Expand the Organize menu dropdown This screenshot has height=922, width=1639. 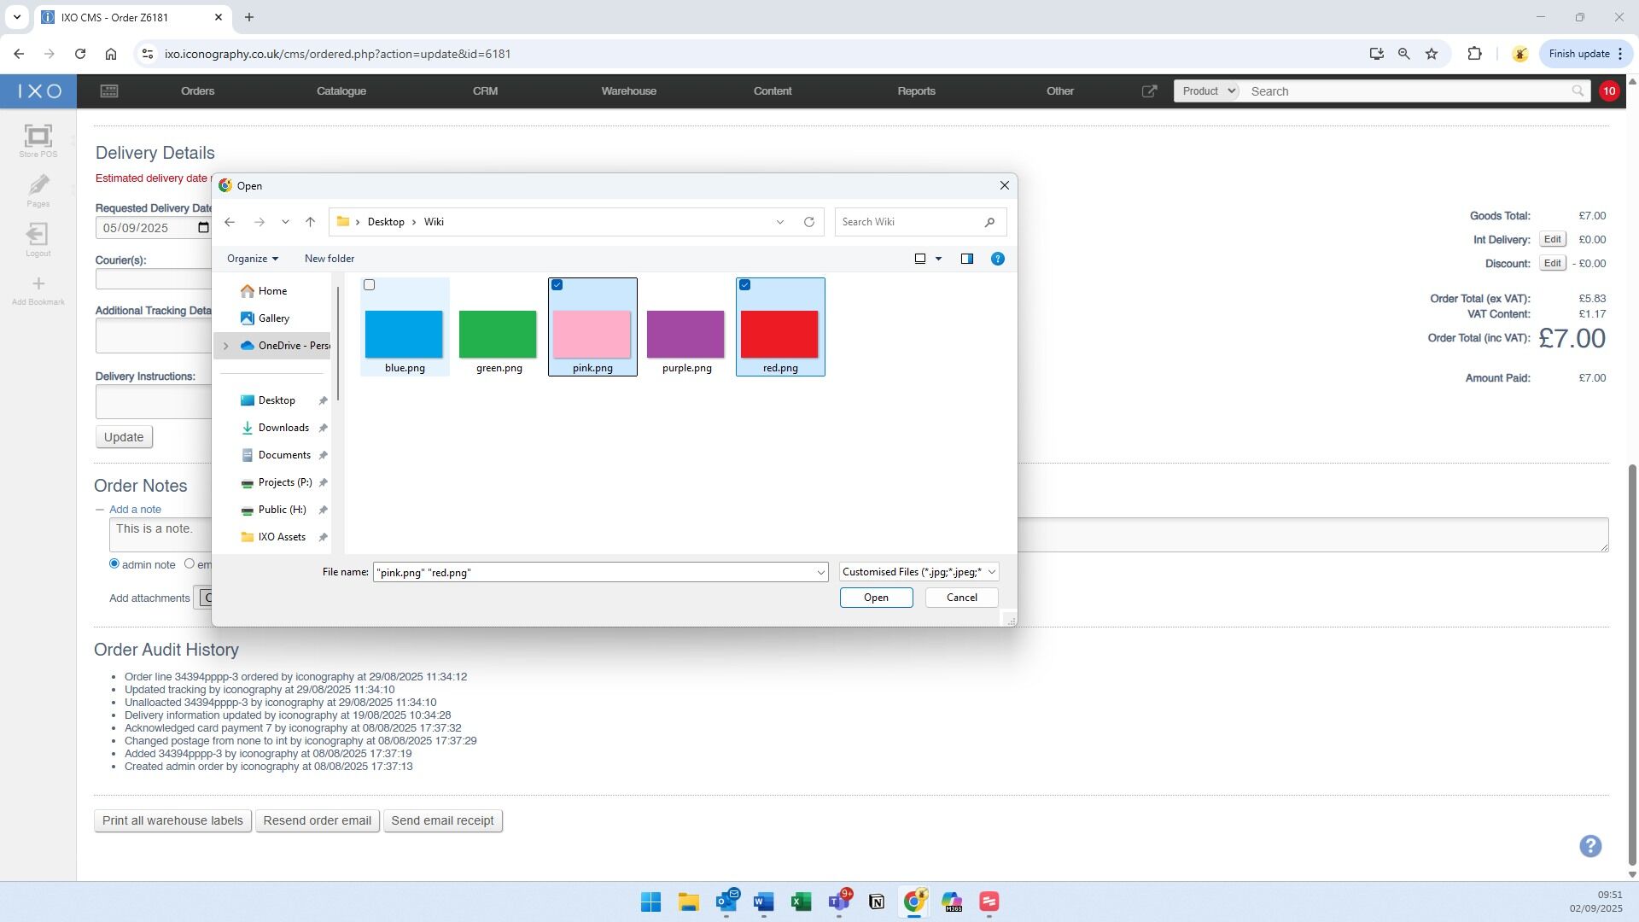coord(252,259)
